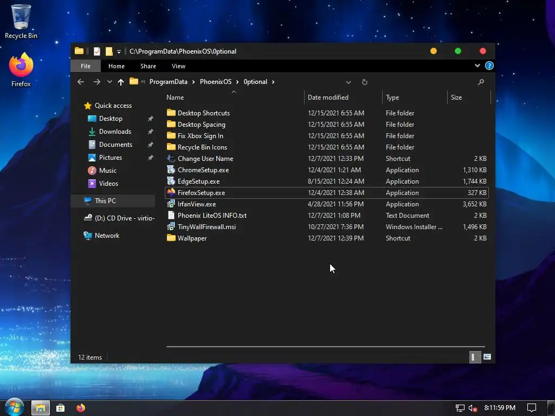Go up one folder level
555x416 pixels.
121,82
